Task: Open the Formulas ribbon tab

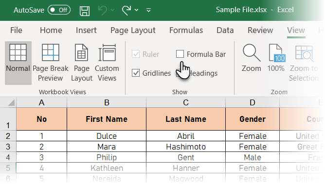Action: point(186,31)
